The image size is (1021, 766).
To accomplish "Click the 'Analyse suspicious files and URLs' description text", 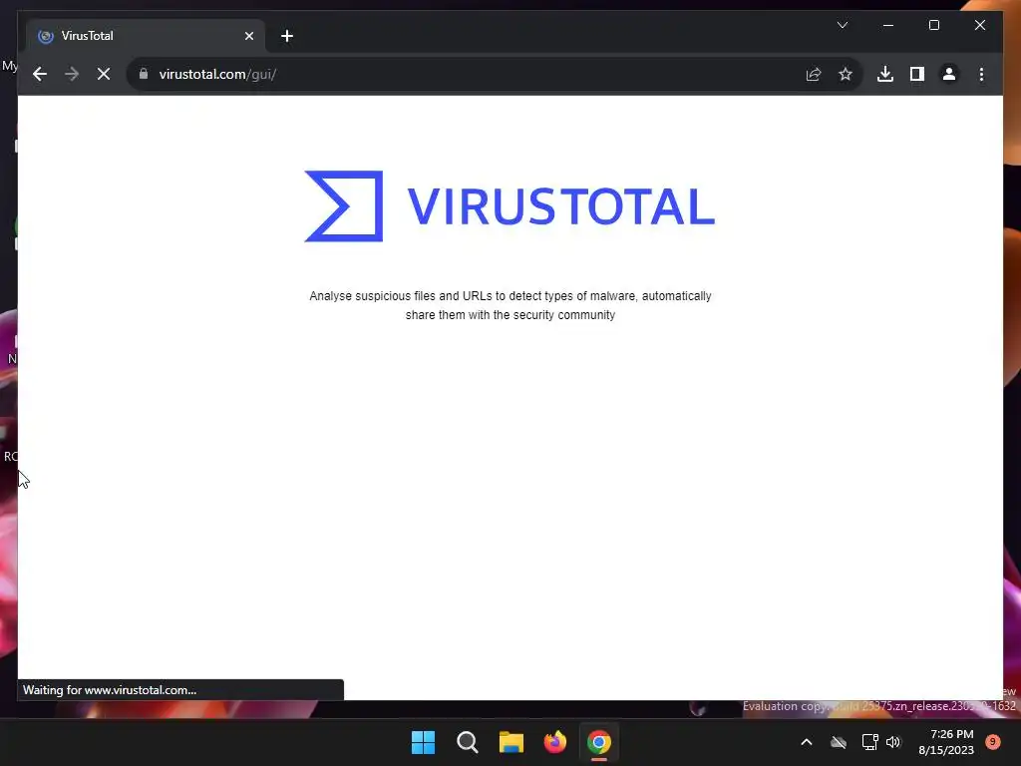I will click(x=510, y=305).
